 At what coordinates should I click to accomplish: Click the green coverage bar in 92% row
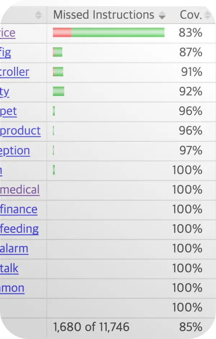[58, 91]
